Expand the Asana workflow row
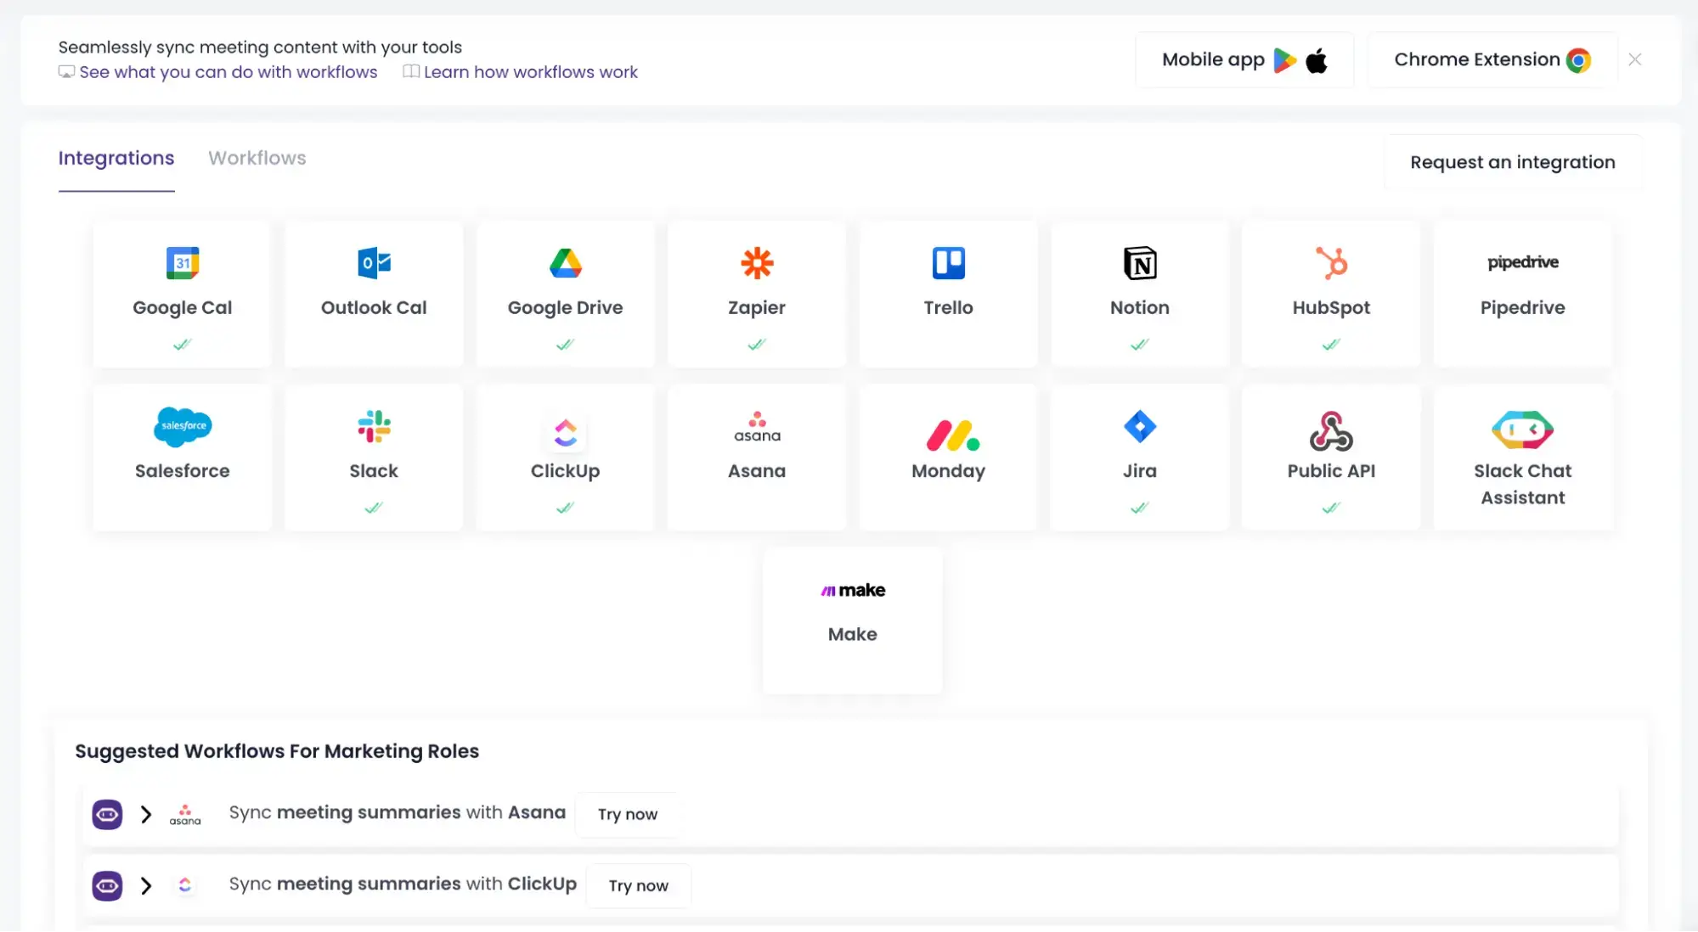This screenshot has width=1698, height=932. click(x=146, y=814)
